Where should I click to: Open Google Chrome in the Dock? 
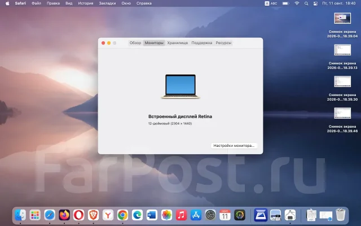click(123, 215)
